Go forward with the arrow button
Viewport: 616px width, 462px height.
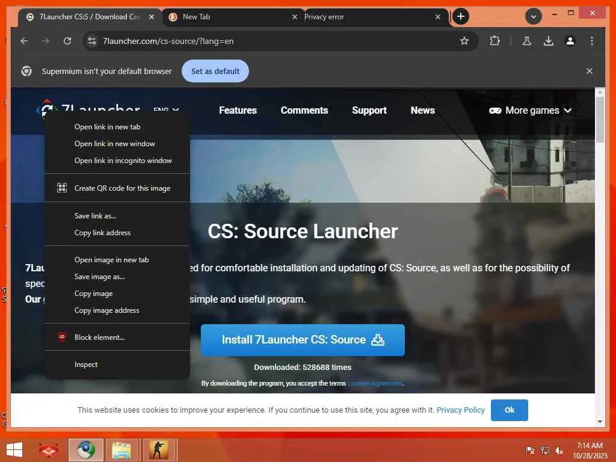coord(46,41)
